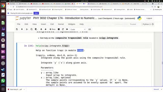Open the Activities overview
163x92 pixels.
click(4, 1)
